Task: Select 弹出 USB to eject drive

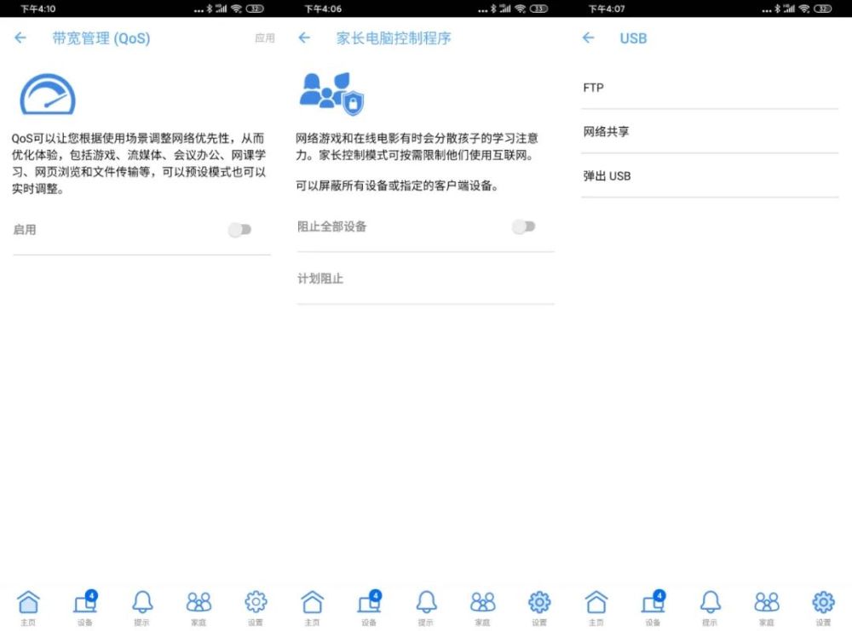Action: [x=710, y=176]
